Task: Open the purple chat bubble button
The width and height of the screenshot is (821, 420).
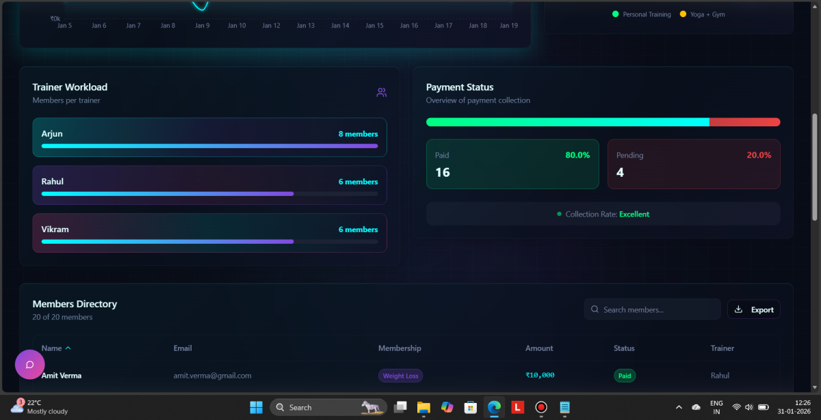Action: [x=29, y=365]
